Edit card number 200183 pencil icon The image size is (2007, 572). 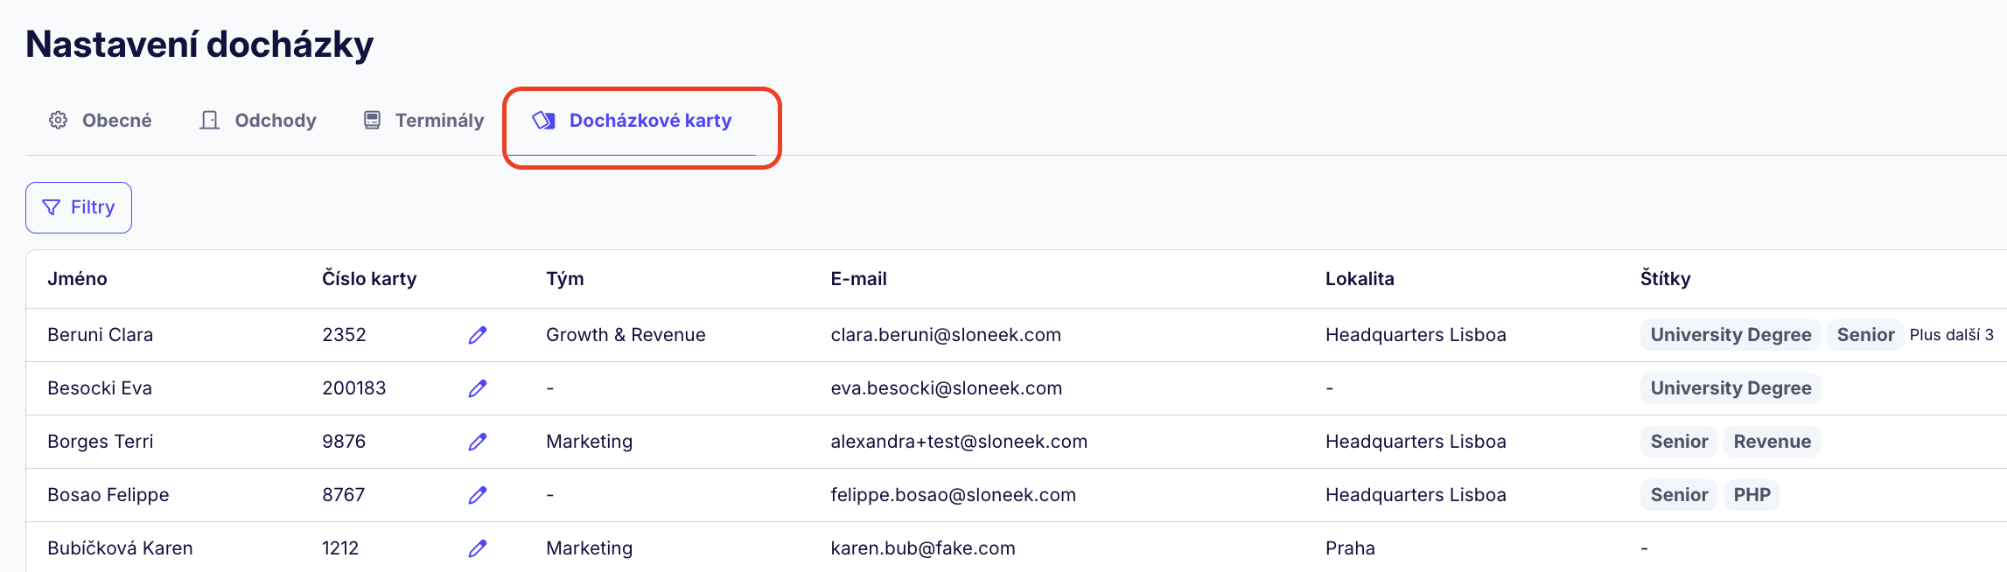[x=477, y=388]
